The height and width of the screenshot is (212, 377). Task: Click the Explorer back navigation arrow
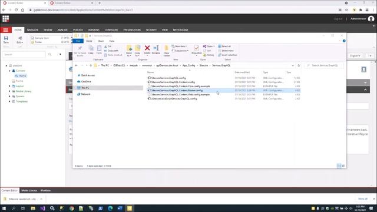[x=77, y=65]
